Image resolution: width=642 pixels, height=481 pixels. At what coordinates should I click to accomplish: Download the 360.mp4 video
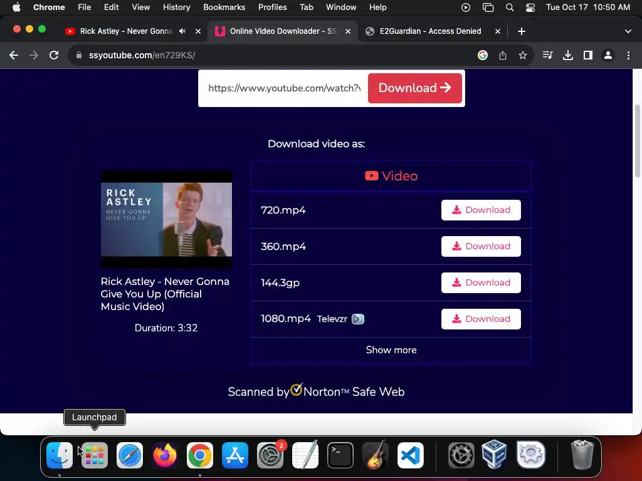click(481, 246)
